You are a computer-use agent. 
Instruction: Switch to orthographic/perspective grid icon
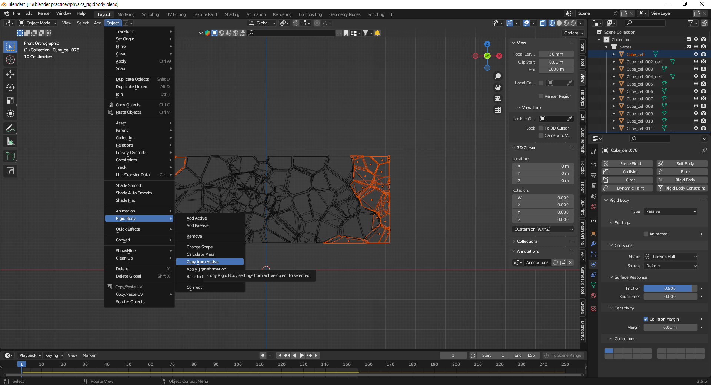pos(498,110)
